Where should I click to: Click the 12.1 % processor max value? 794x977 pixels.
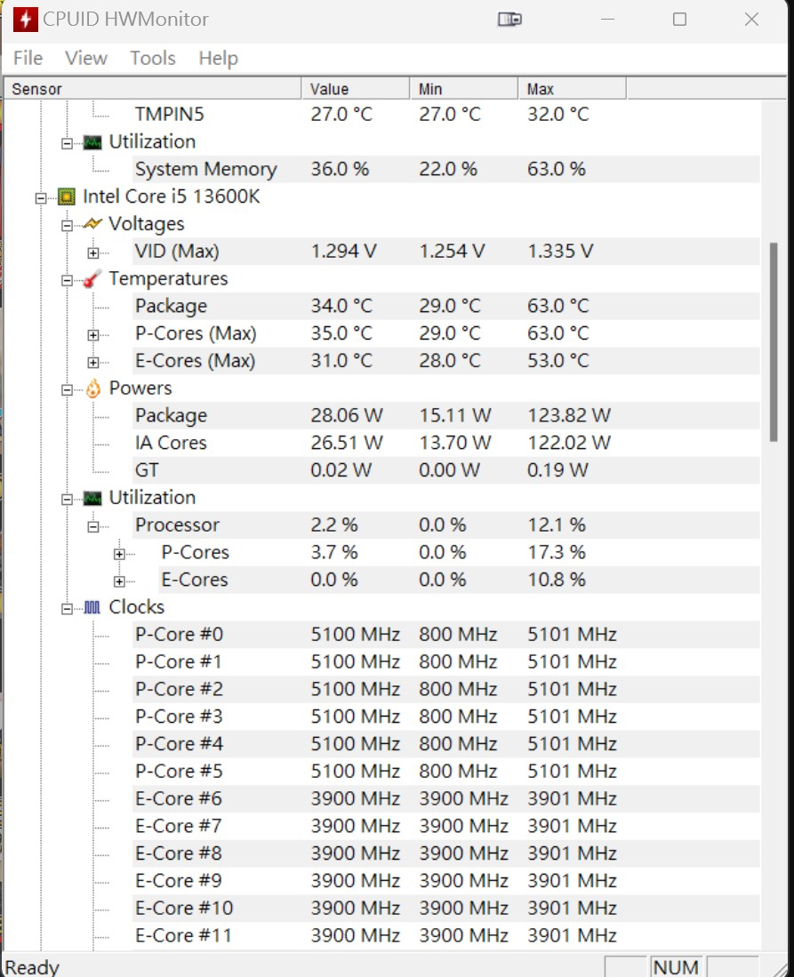[557, 525]
